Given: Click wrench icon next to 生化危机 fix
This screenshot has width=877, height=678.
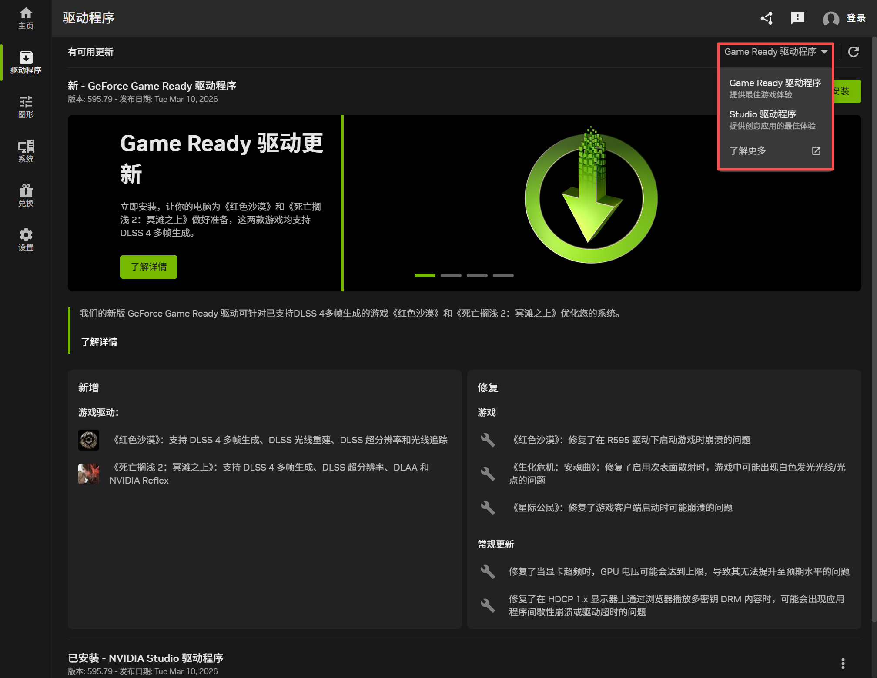Looking at the screenshot, I should click(488, 474).
